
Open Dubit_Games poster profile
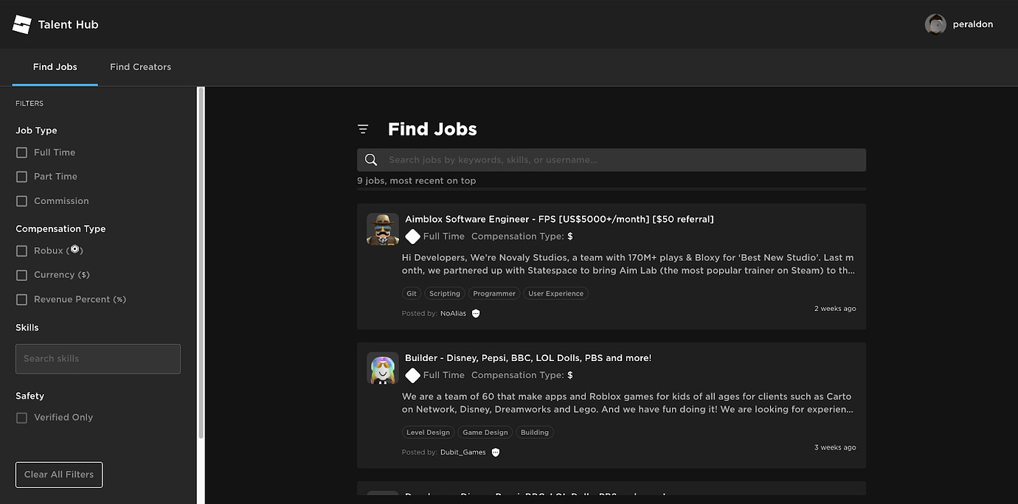point(463,452)
